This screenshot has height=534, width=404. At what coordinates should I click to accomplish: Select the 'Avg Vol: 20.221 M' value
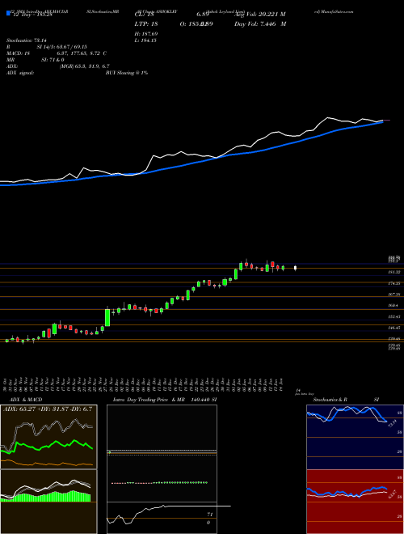[x=259, y=14]
